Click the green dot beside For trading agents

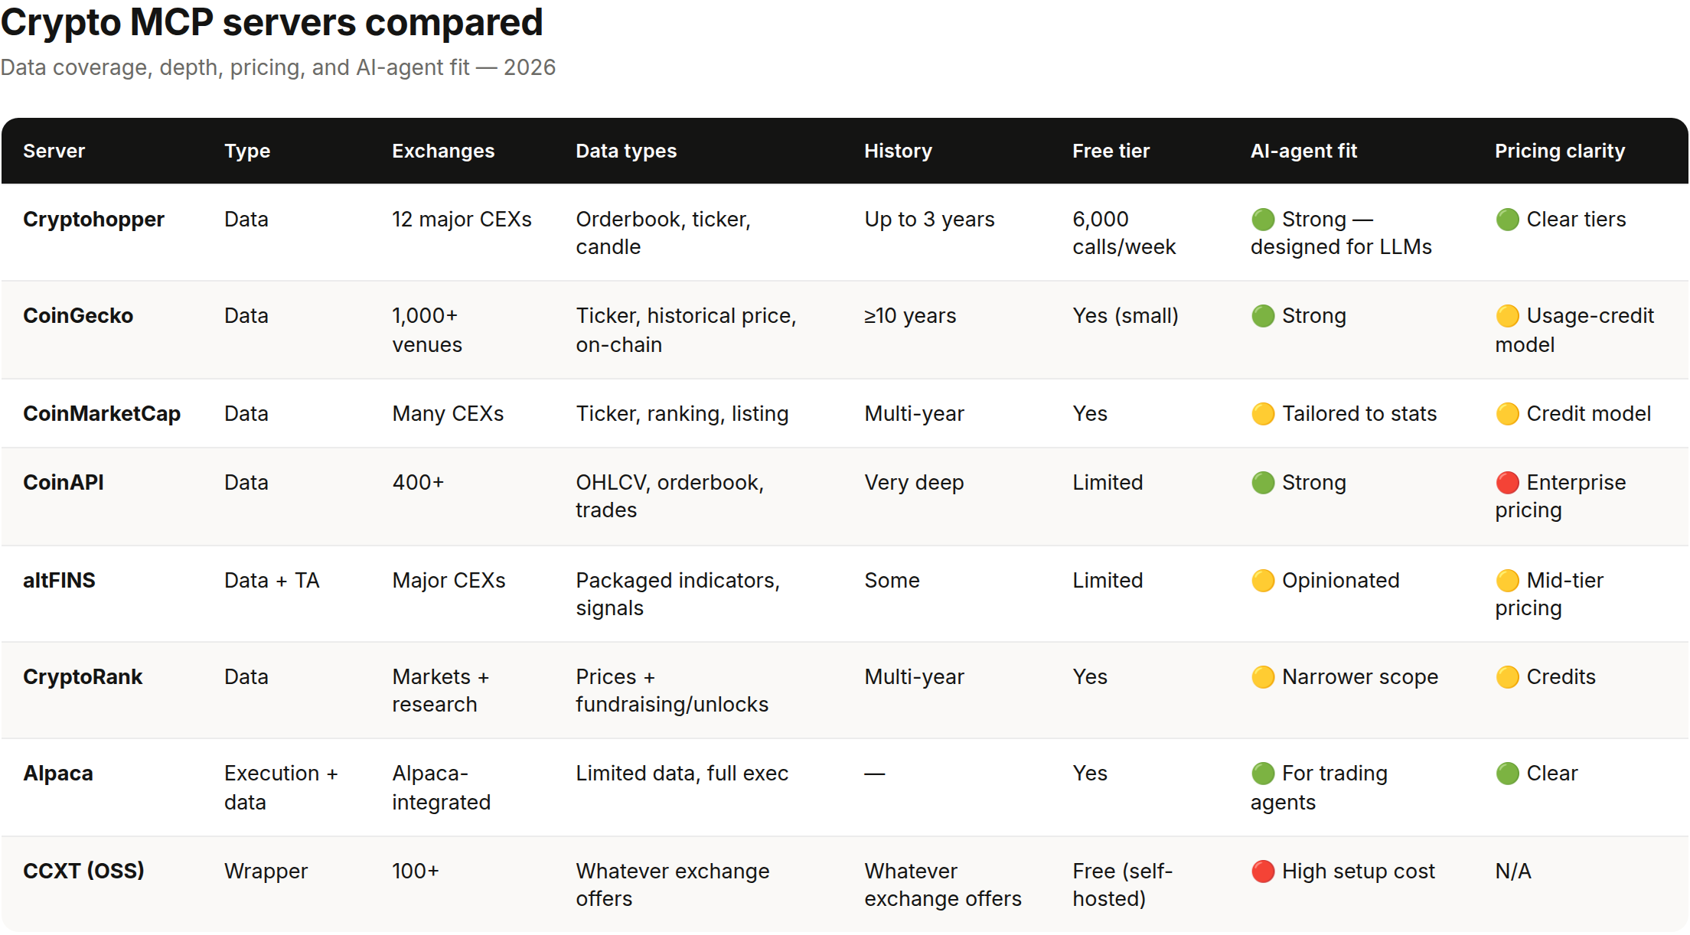coord(1262,774)
